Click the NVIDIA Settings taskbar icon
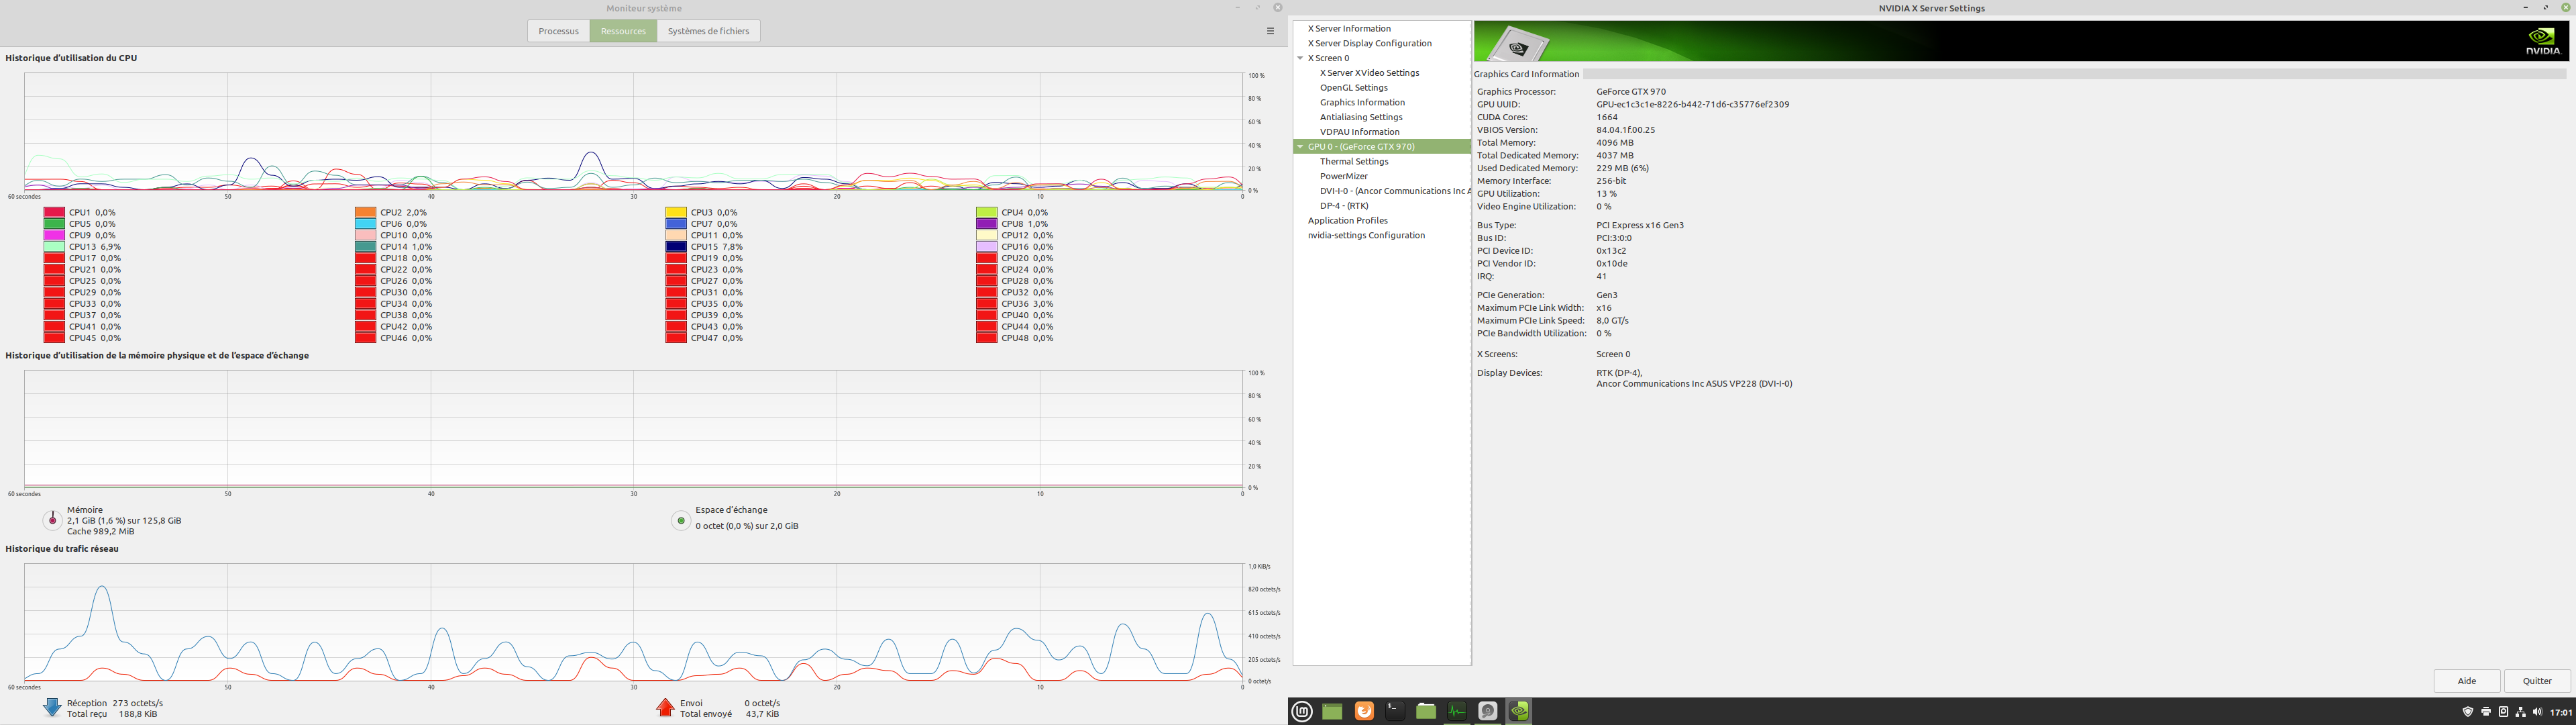The height and width of the screenshot is (725, 2576). [1519, 711]
